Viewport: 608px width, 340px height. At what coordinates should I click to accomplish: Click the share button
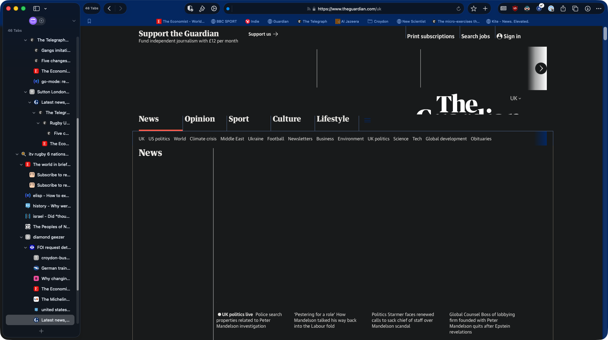(x=563, y=8)
